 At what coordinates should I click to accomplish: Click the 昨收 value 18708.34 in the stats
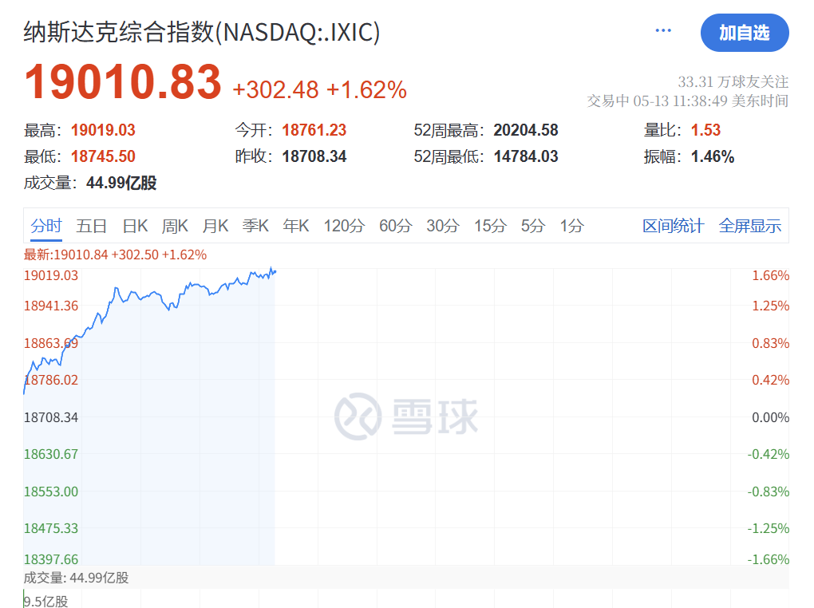click(x=314, y=156)
